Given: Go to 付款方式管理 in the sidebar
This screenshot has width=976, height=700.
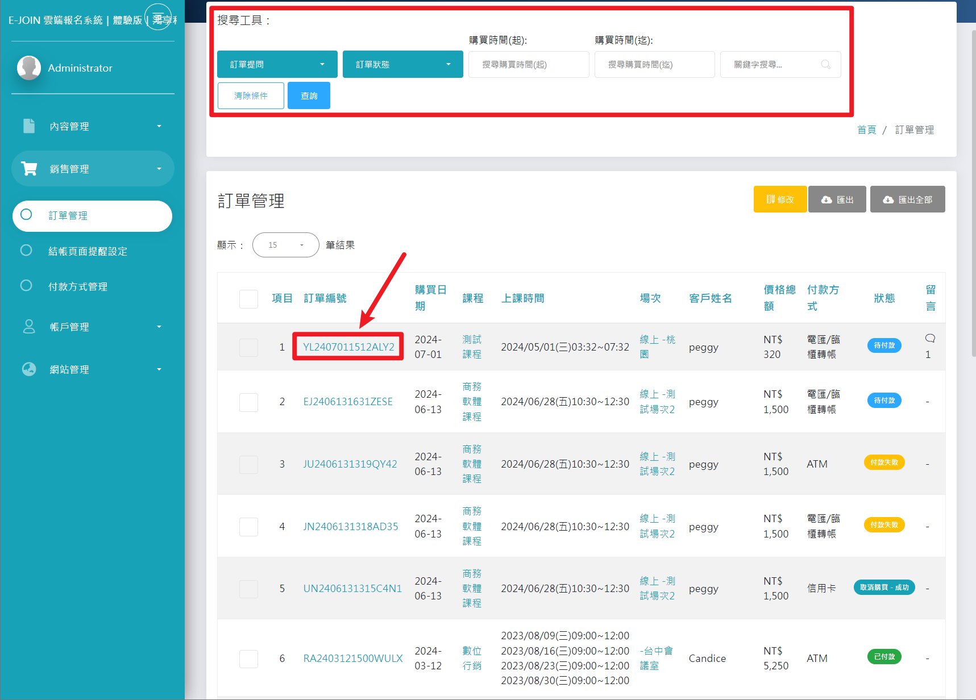Looking at the screenshot, I should tap(78, 286).
